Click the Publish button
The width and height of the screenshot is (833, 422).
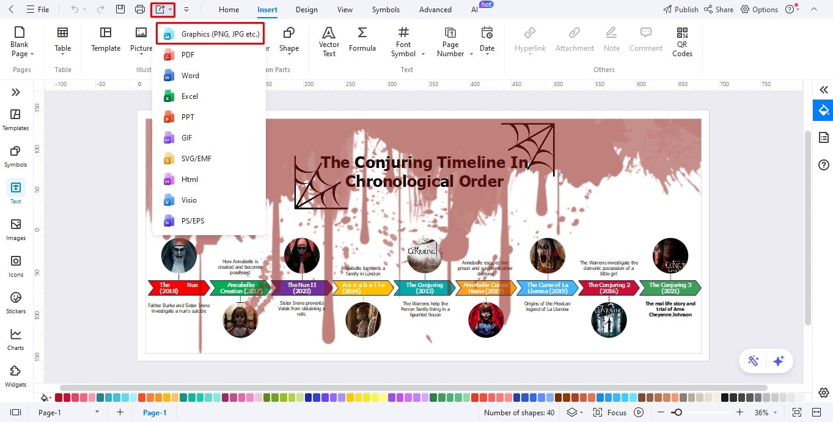(x=680, y=9)
